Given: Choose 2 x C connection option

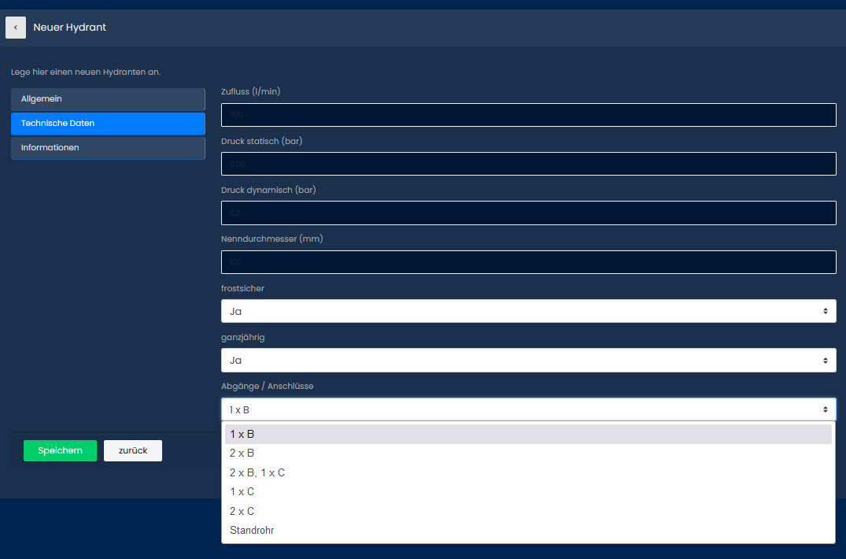Looking at the screenshot, I should (x=529, y=511).
